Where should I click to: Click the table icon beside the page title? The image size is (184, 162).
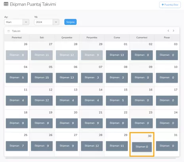coord(6,4)
